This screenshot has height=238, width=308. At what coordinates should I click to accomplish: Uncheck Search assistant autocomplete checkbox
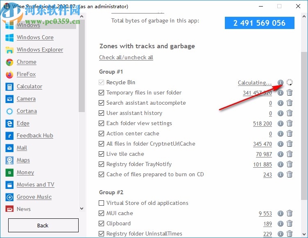click(x=101, y=103)
